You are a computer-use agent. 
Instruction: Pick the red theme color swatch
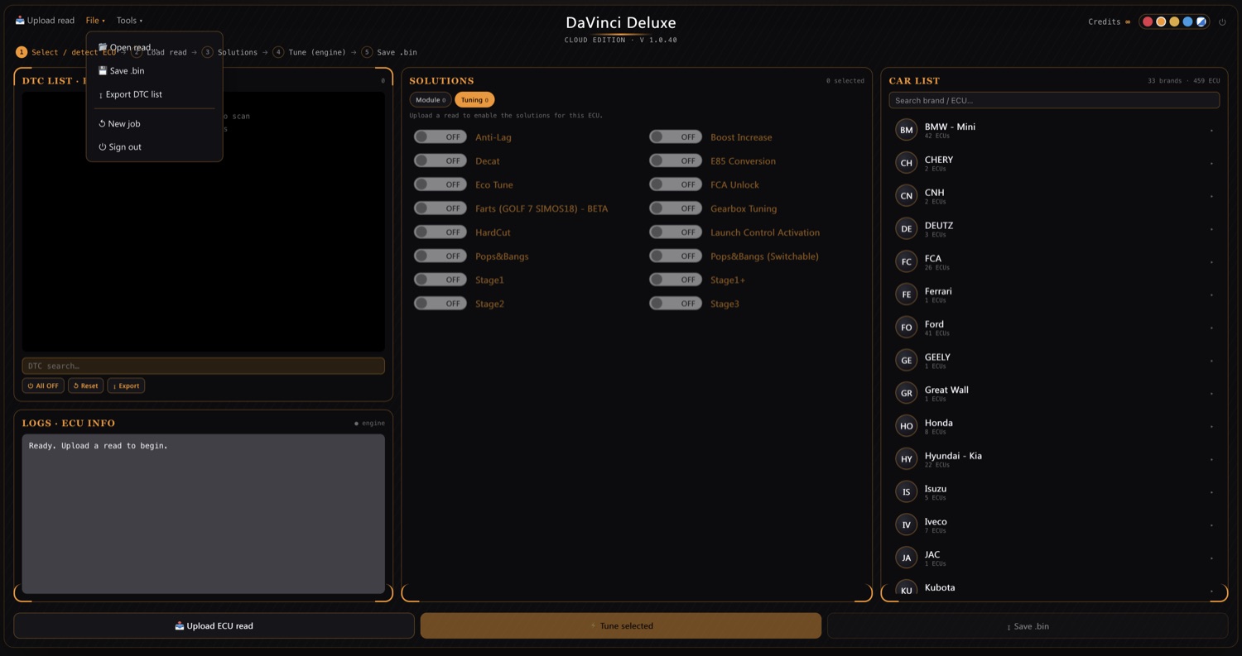(x=1148, y=22)
